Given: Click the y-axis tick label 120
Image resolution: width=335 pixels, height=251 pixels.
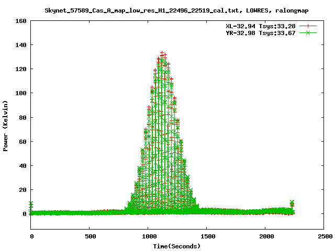Looking at the screenshot, I should click(x=21, y=69).
